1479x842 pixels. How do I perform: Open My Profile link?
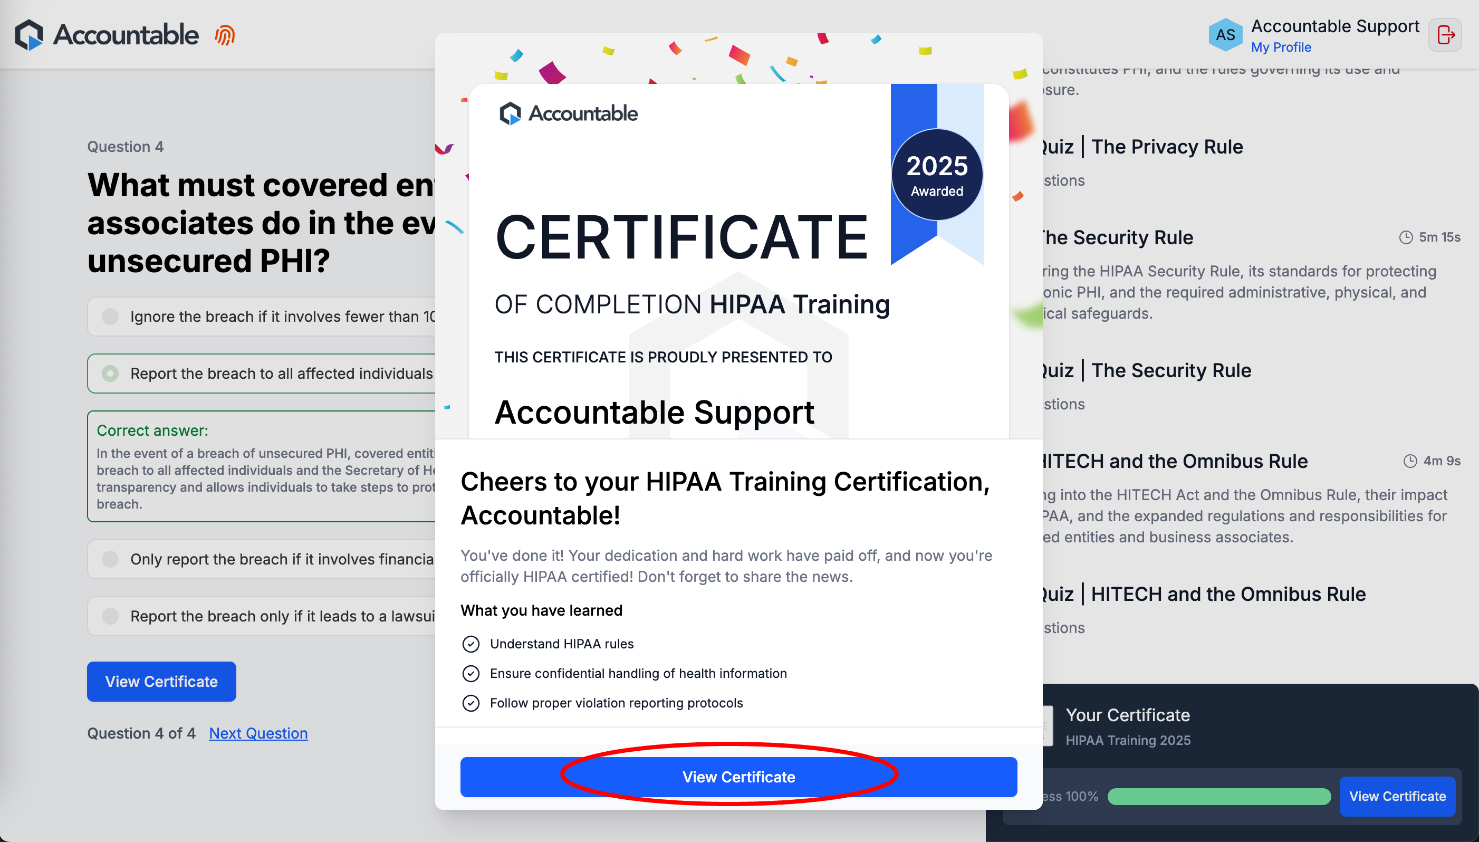pos(1281,47)
